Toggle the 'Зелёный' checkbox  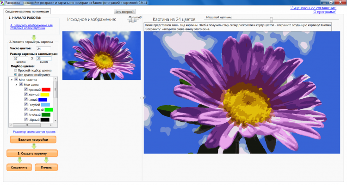25,114
